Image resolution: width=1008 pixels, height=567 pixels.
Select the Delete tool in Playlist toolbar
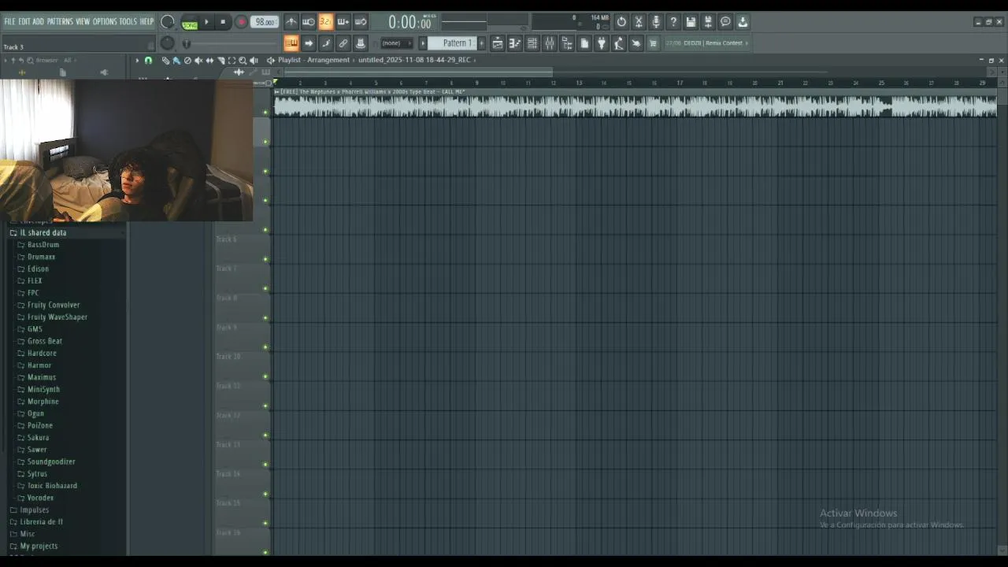click(187, 60)
